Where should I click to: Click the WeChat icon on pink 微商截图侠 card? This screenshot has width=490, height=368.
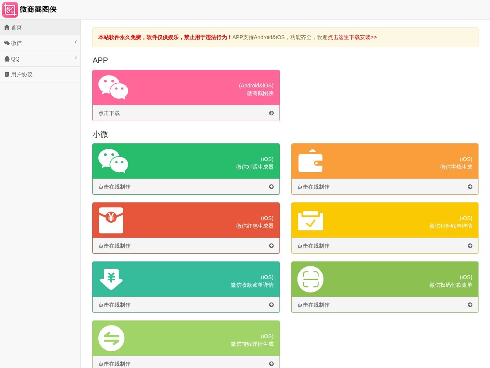point(113,87)
